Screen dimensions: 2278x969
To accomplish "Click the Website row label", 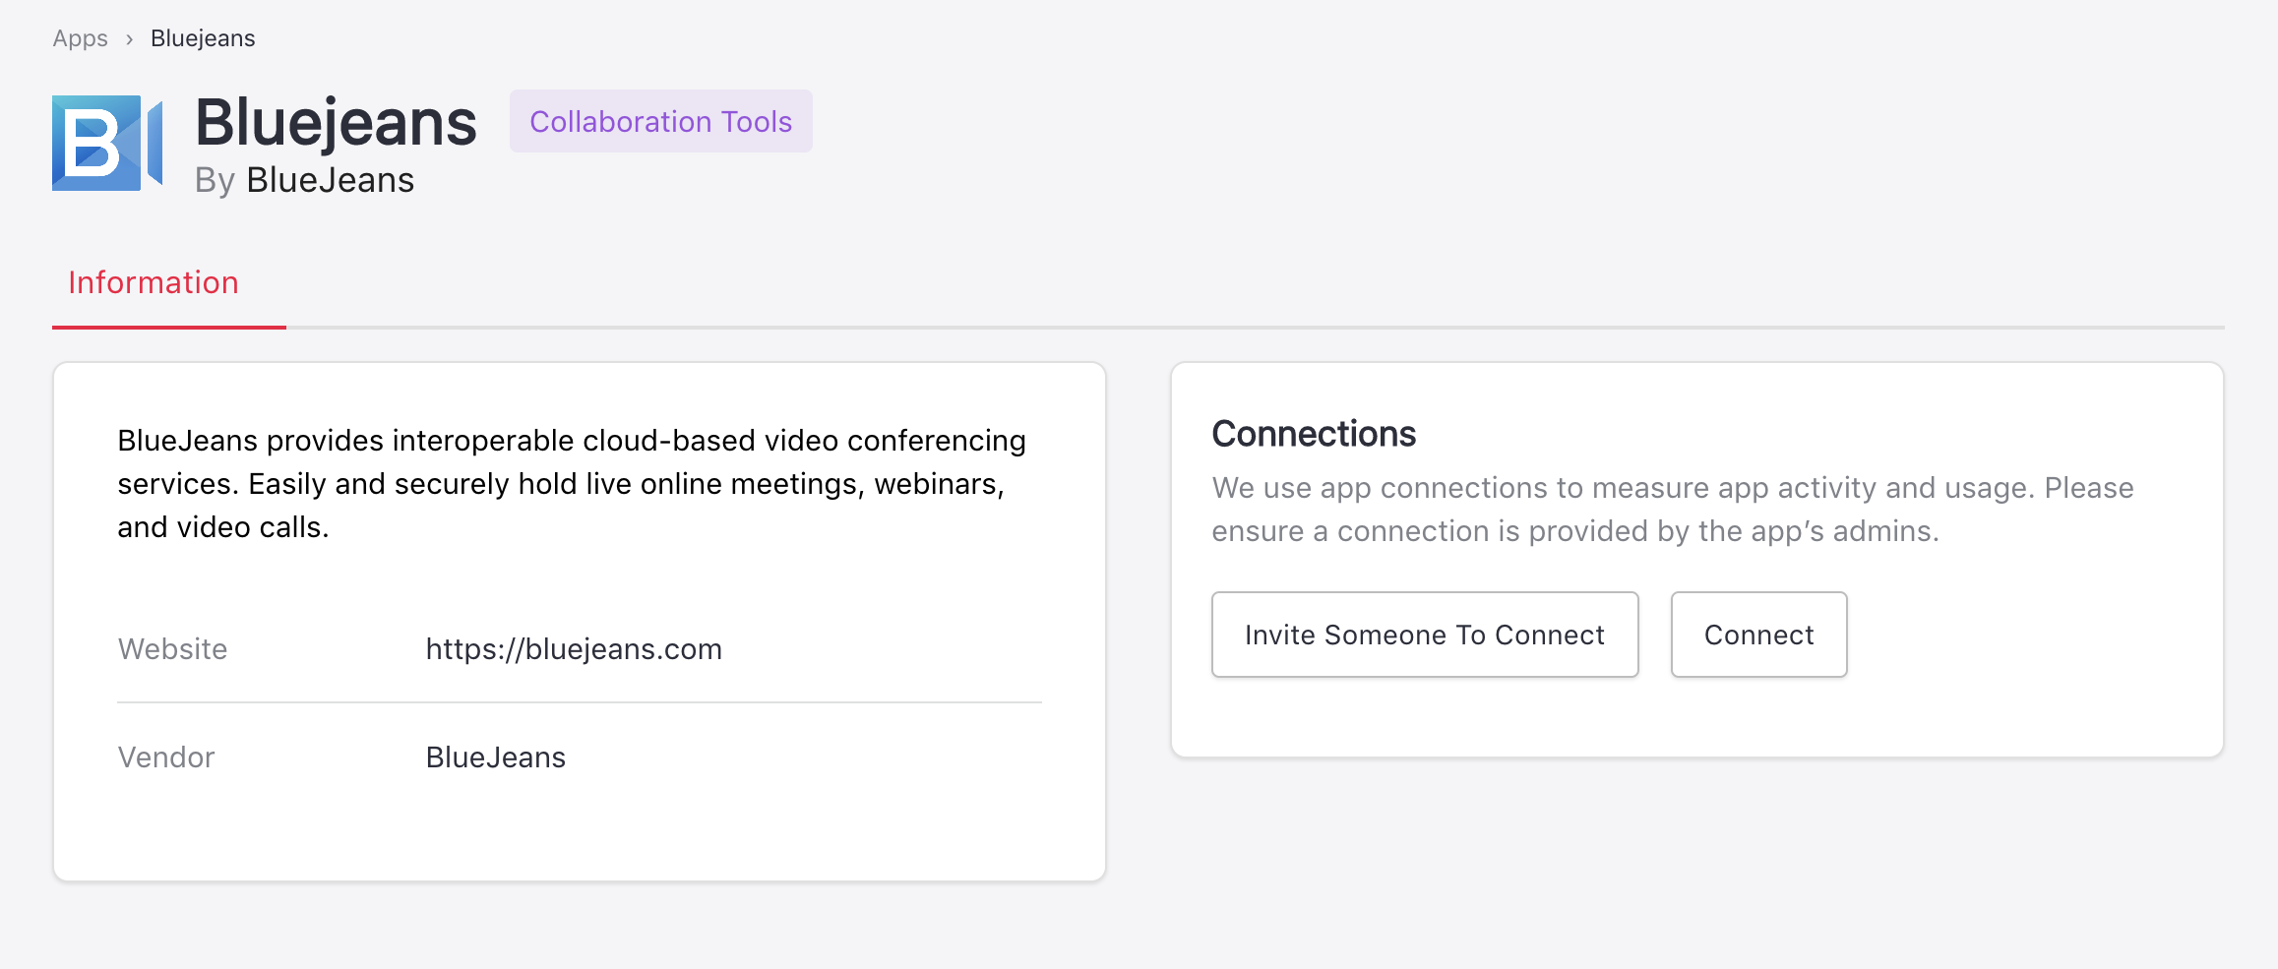I will click(x=172, y=649).
